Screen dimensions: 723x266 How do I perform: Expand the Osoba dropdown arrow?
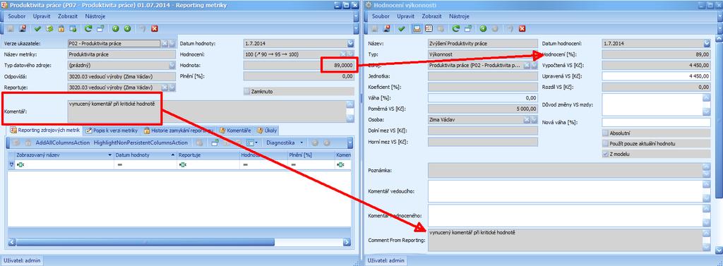[x=534, y=120]
